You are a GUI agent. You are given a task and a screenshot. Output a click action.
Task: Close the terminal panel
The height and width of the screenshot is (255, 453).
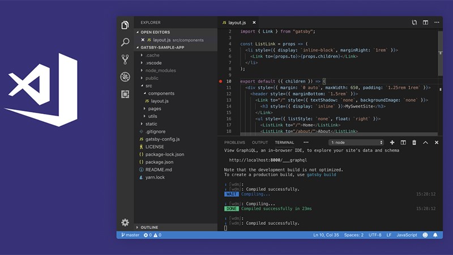(x=437, y=142)
